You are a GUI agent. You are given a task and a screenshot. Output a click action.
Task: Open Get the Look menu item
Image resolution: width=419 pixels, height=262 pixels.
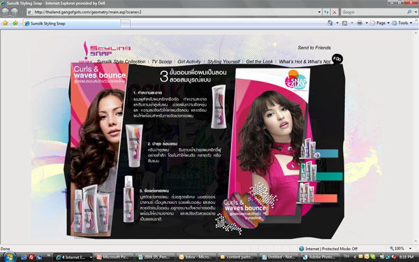[260, 61]
